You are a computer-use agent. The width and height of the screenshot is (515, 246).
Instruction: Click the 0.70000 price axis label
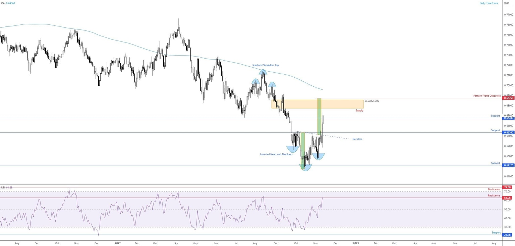[x=509, y=85]
